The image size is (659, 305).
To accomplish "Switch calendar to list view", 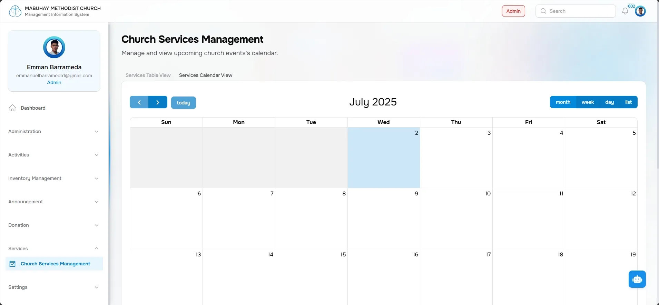I will (628, 102).
